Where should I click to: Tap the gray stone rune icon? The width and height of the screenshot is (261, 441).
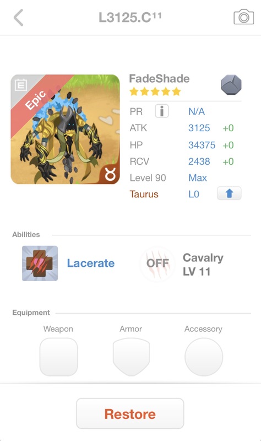click(x=231, y=85)
